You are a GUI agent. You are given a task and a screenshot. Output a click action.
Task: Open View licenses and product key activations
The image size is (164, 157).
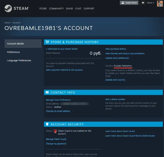[x=125, y=54]
